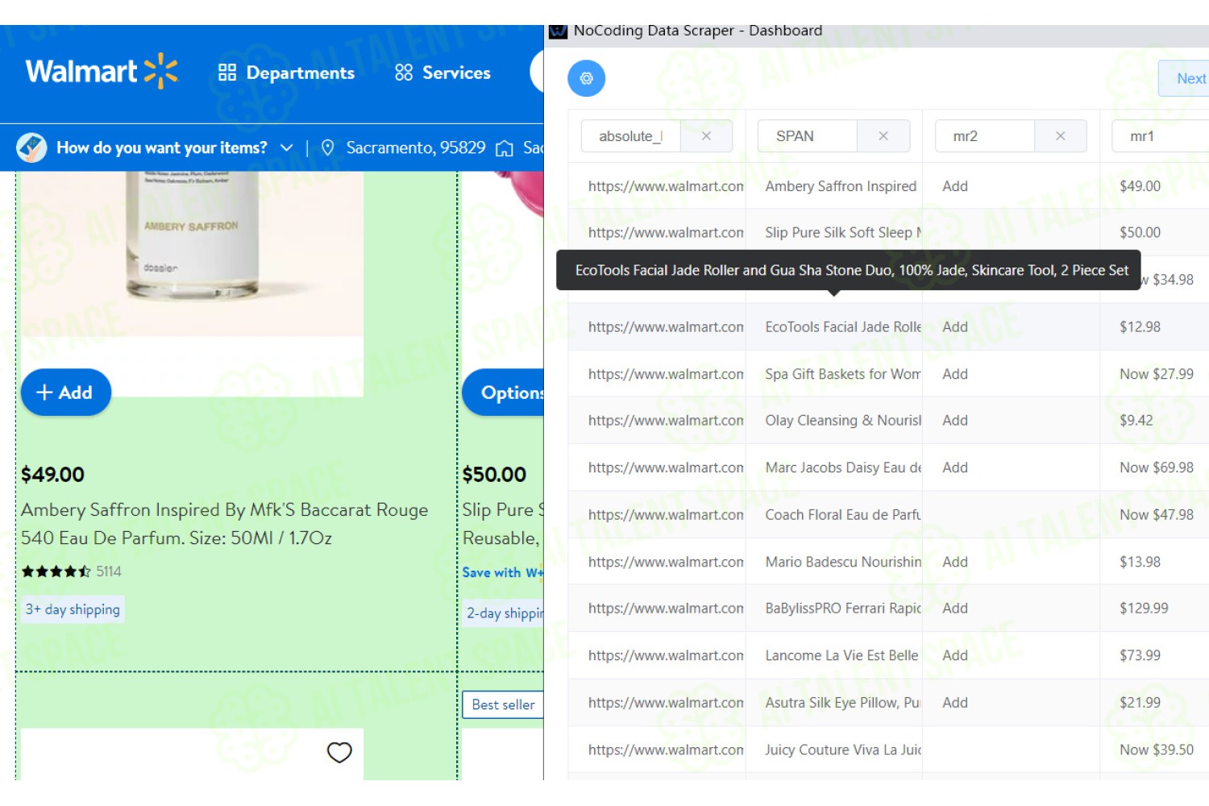Open Ambery Saffron Inspired product title

click(x=225, y=524)
